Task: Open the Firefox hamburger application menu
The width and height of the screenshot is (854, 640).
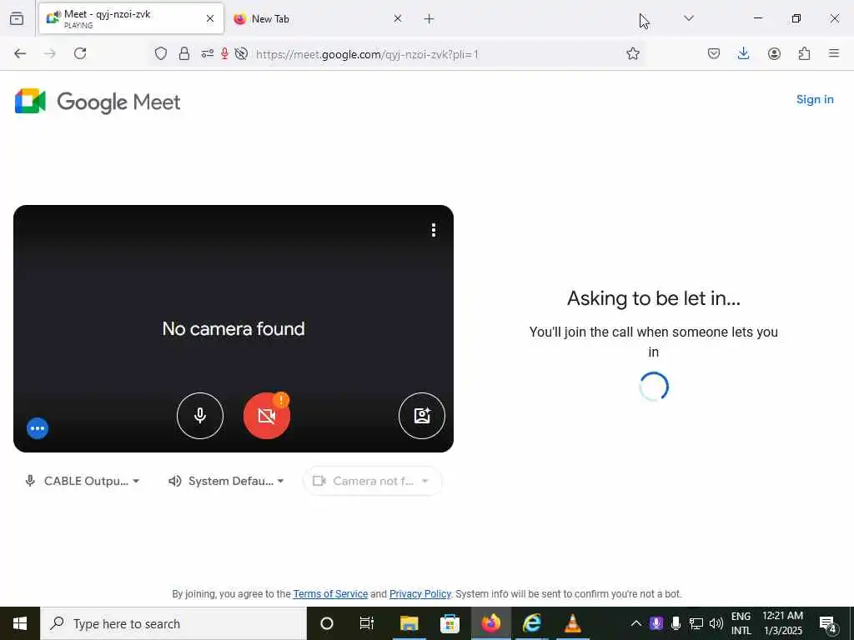Action: pyautogui.click(x=834, y=53)
